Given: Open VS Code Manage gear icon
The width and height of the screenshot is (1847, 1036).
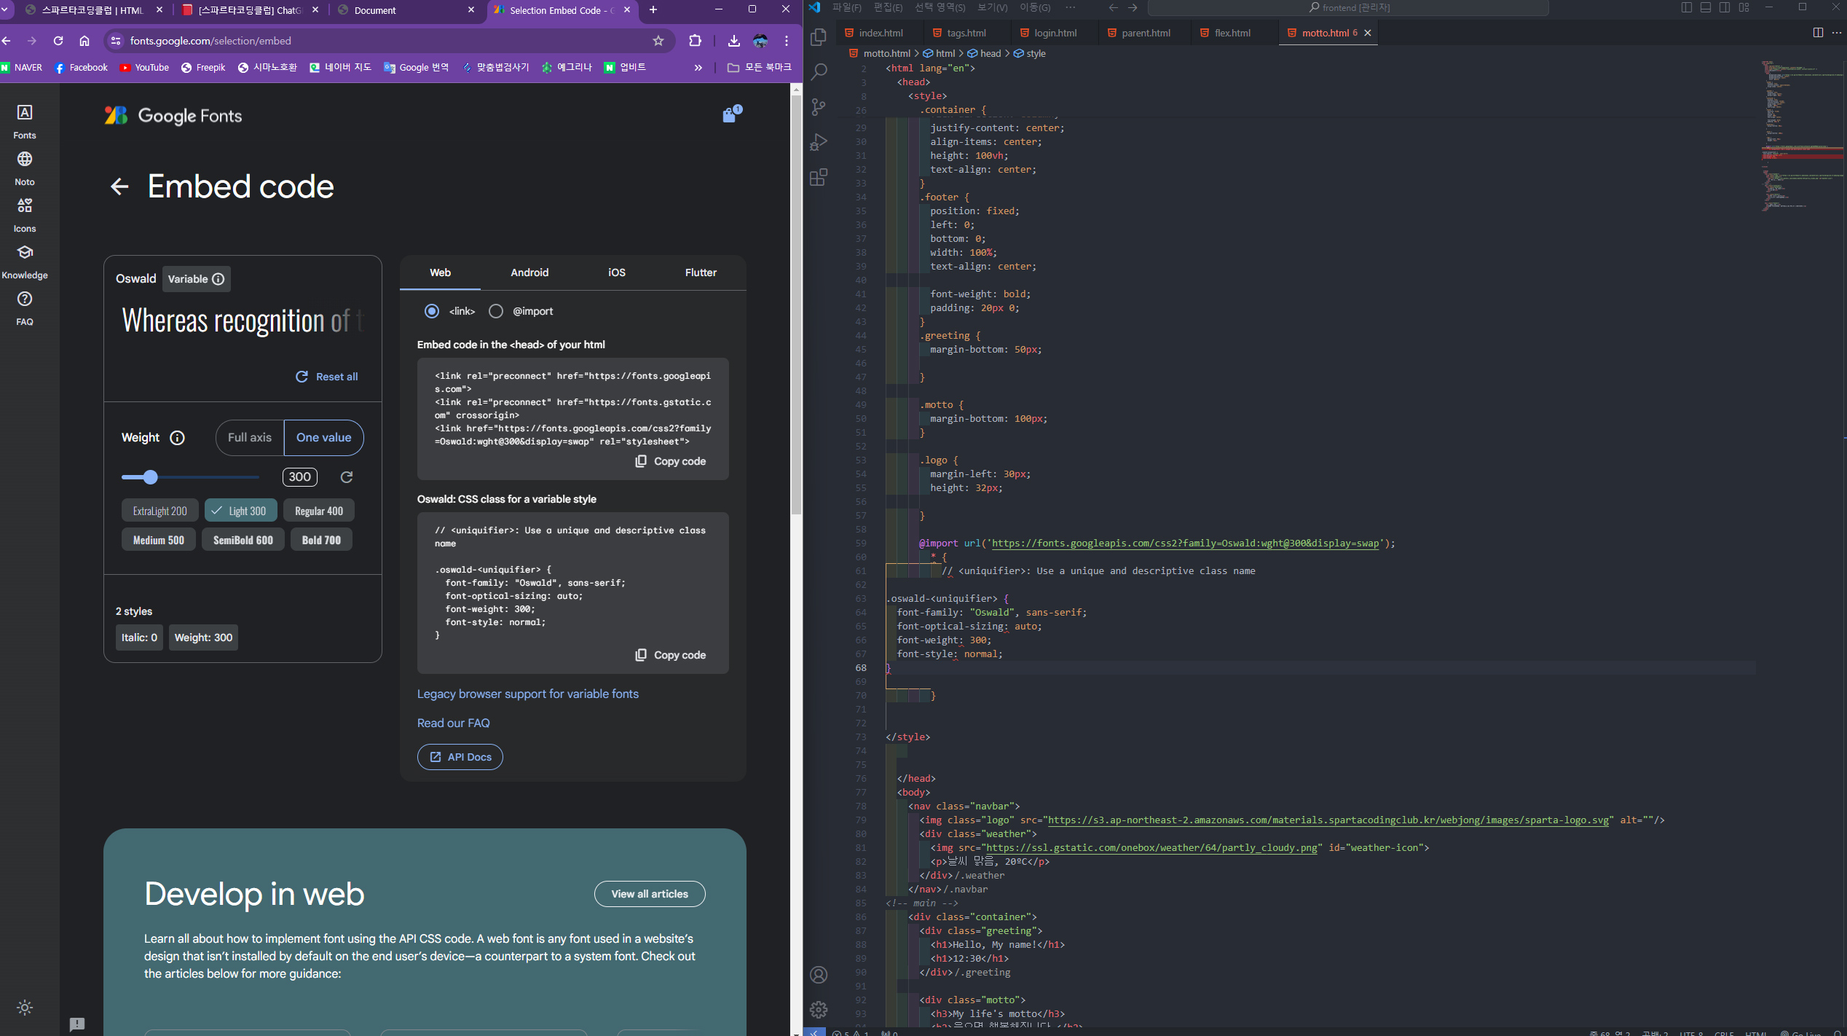Looking at the screenshot, I should pos(819,1009).
